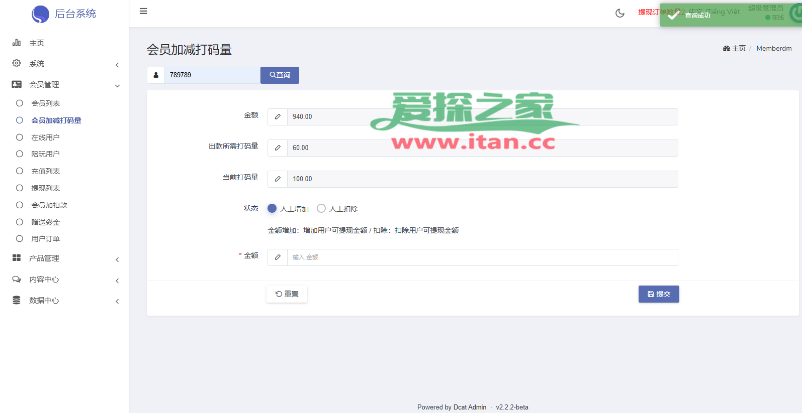Click the 金额增加 help text line
This screenshot has height=413, width=802.
click(363, 230)
